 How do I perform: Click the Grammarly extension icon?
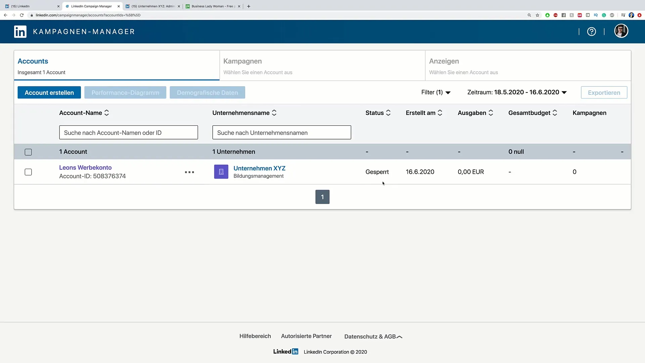pyautogui.click(x=604, y=15)
